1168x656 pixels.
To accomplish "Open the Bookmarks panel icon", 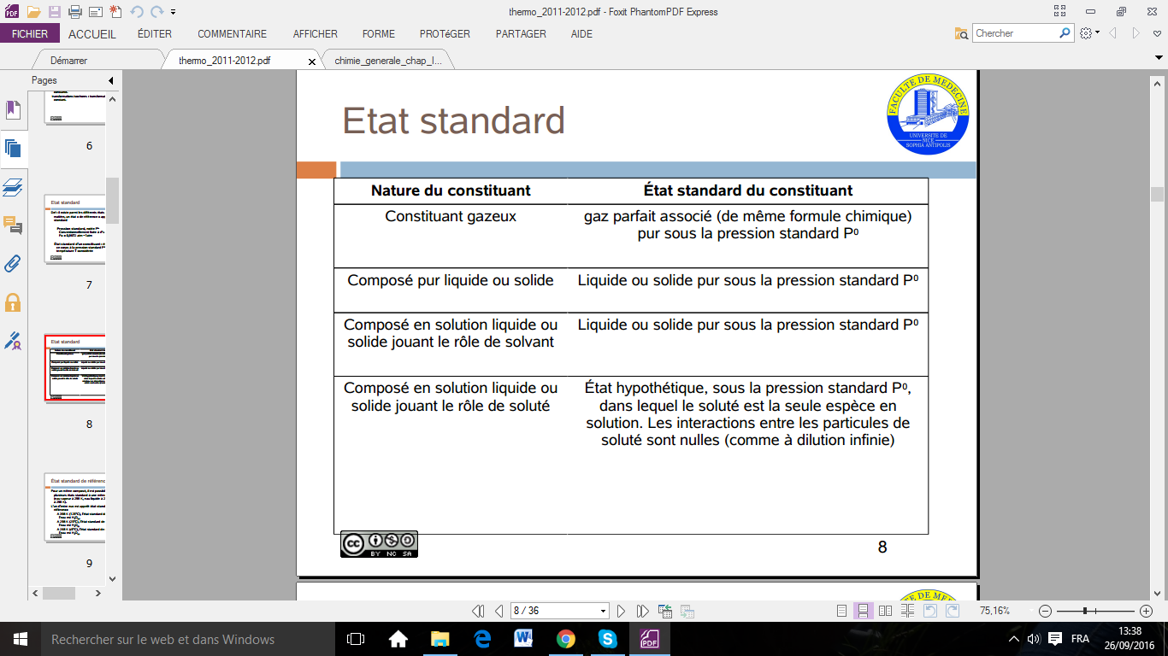I will coord(13,110).
